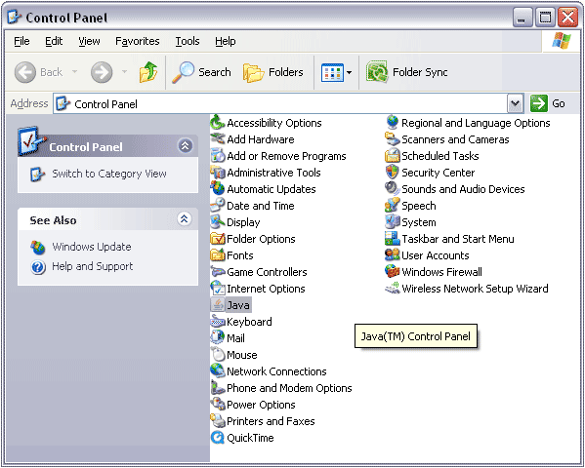Click the Search toolbar button

tap(201, 72)
